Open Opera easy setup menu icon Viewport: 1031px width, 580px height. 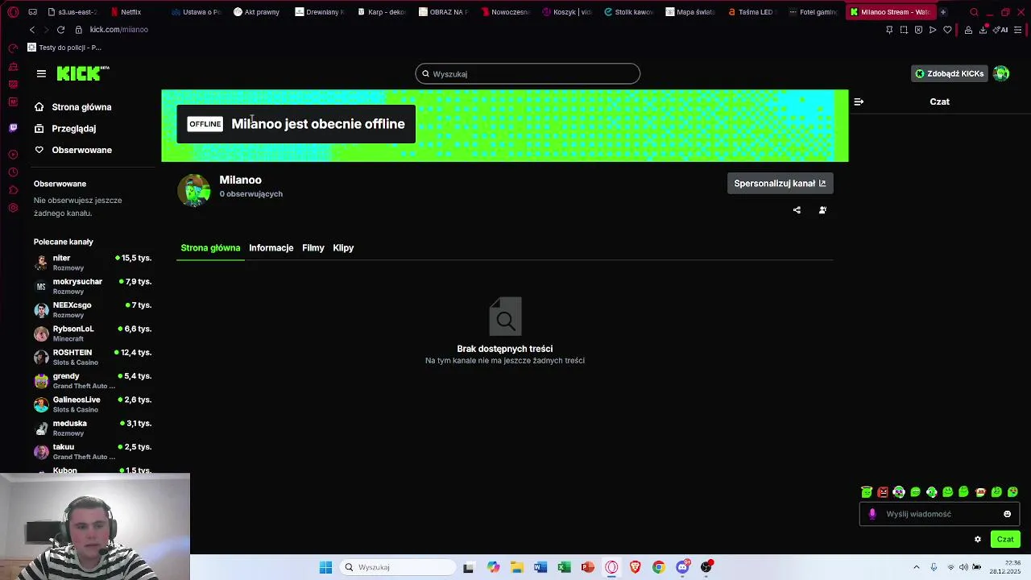point(1018,30)
